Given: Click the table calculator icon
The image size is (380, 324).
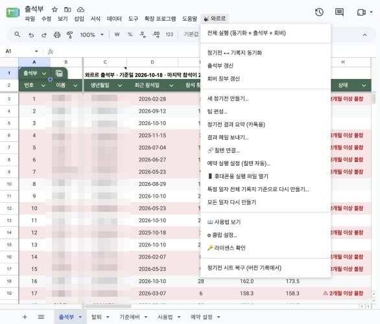Looking at the screenshot, I should [x=59, y=73].
